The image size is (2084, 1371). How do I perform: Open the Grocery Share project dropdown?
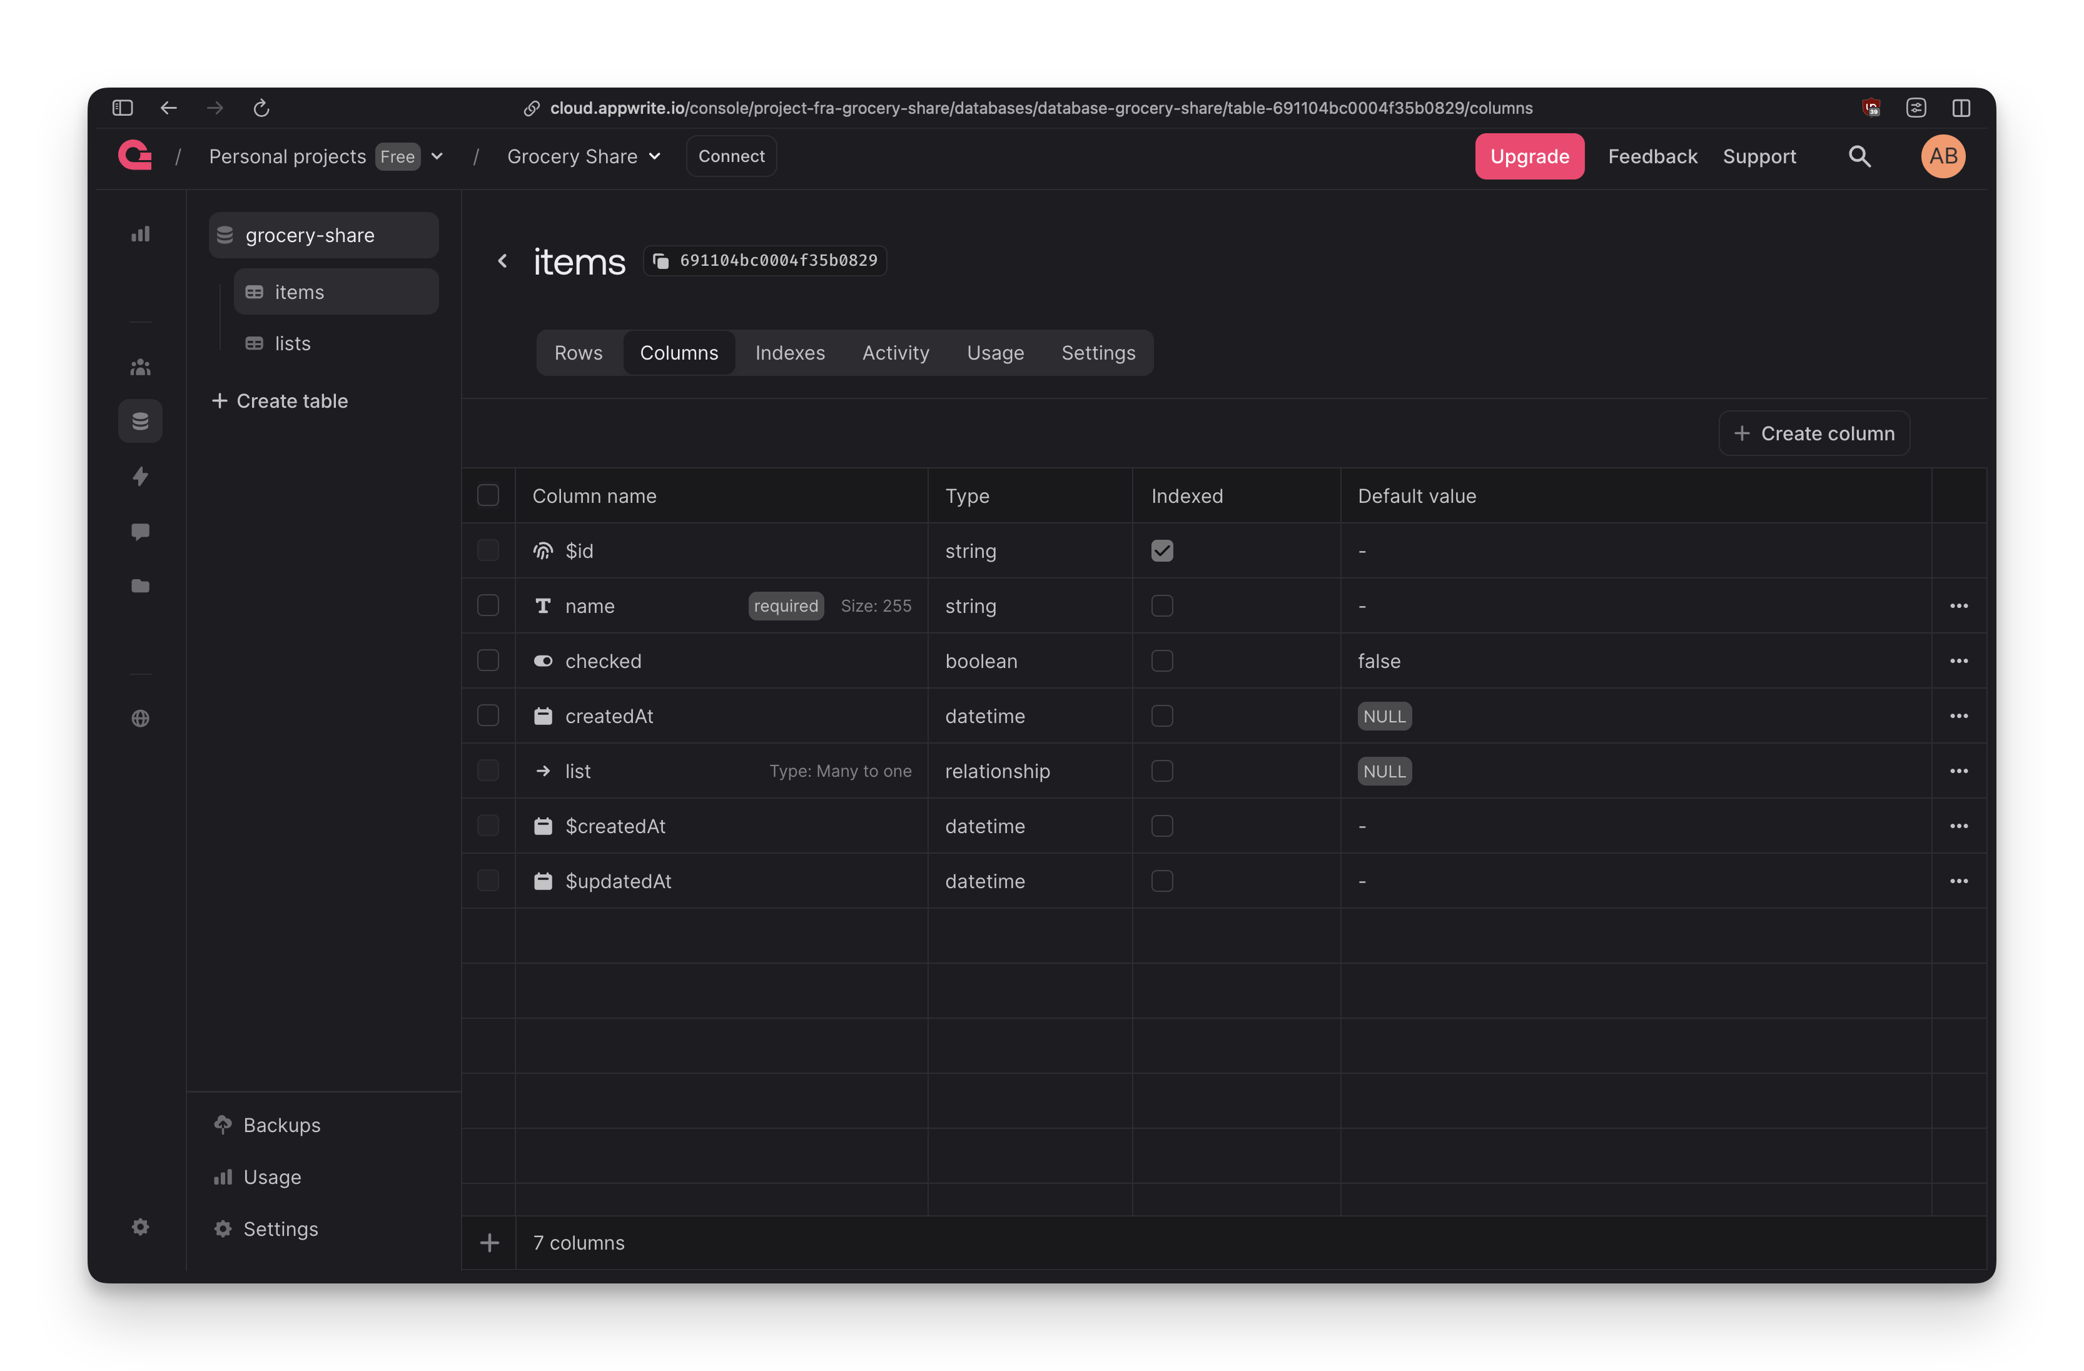coord(655,156)
